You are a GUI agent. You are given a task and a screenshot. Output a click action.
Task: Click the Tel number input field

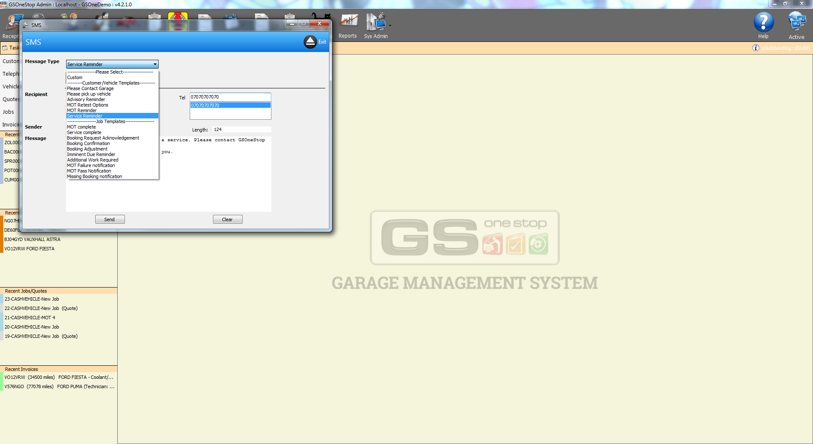click(x=230, y=97)
